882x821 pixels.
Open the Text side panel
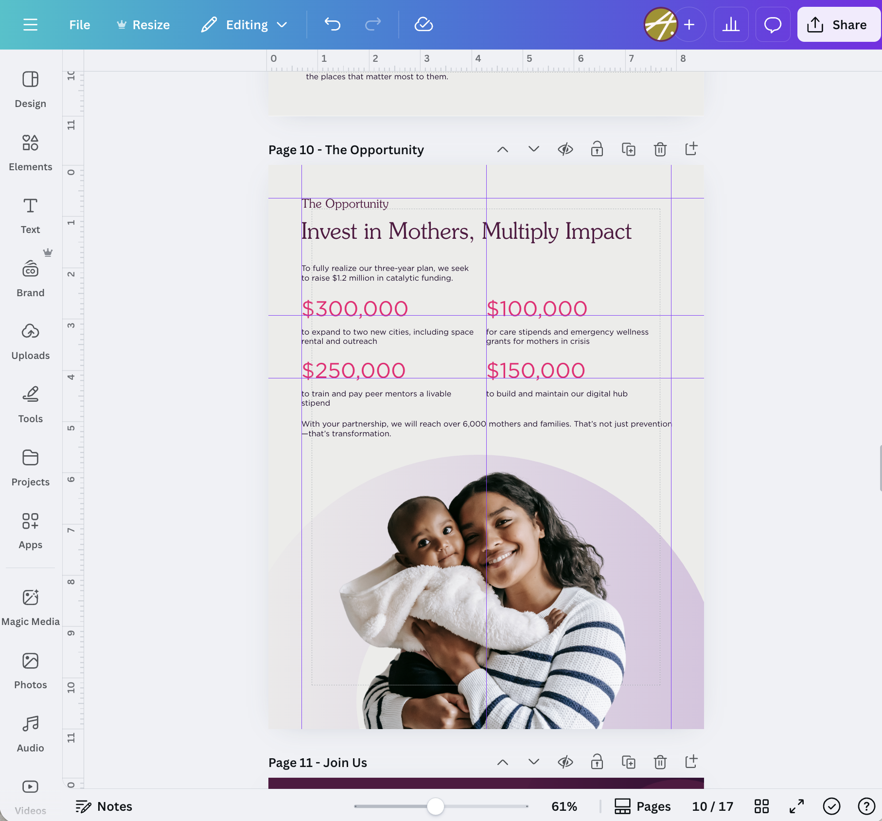pyautogui.click(x=31, y=216)
